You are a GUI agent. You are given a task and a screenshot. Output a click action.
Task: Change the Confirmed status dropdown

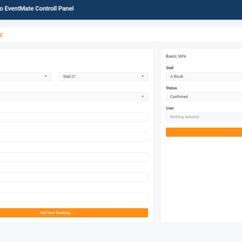204,97
